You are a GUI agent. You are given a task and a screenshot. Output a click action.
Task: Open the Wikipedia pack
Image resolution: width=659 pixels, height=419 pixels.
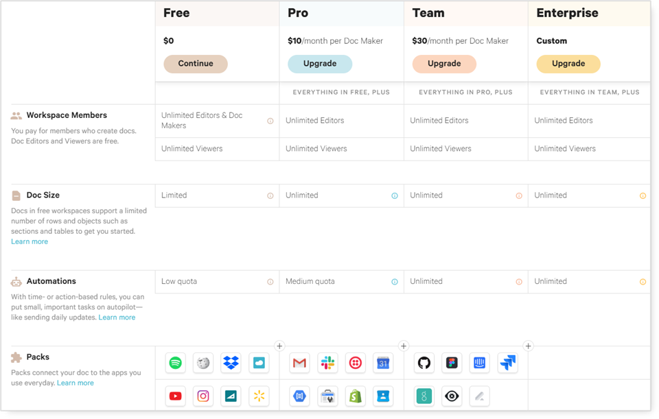click(x=203, y=363)
